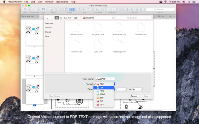This screenshot has height=124, width=199.
Task: Open the Recents location dropdown
Action: 98,18
